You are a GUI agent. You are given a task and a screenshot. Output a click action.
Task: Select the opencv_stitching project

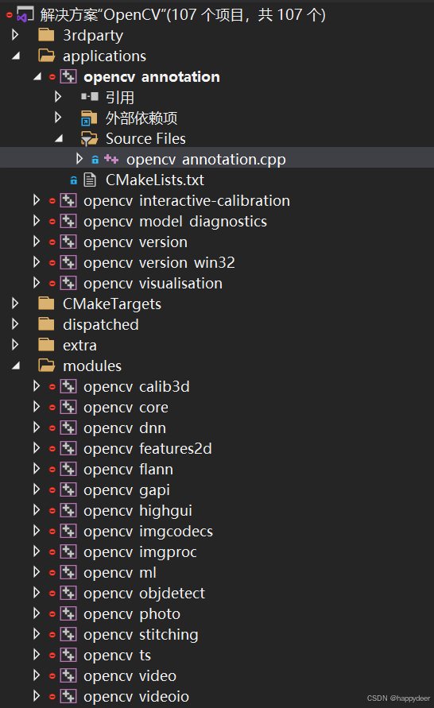click(x=141, y=635)
